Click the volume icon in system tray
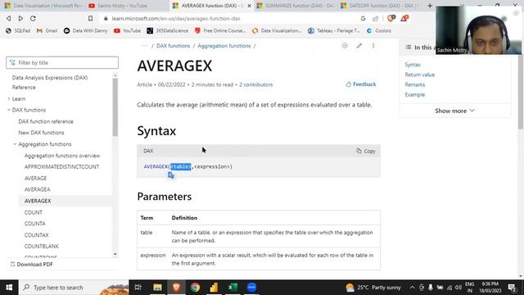 tap(458, 288)
